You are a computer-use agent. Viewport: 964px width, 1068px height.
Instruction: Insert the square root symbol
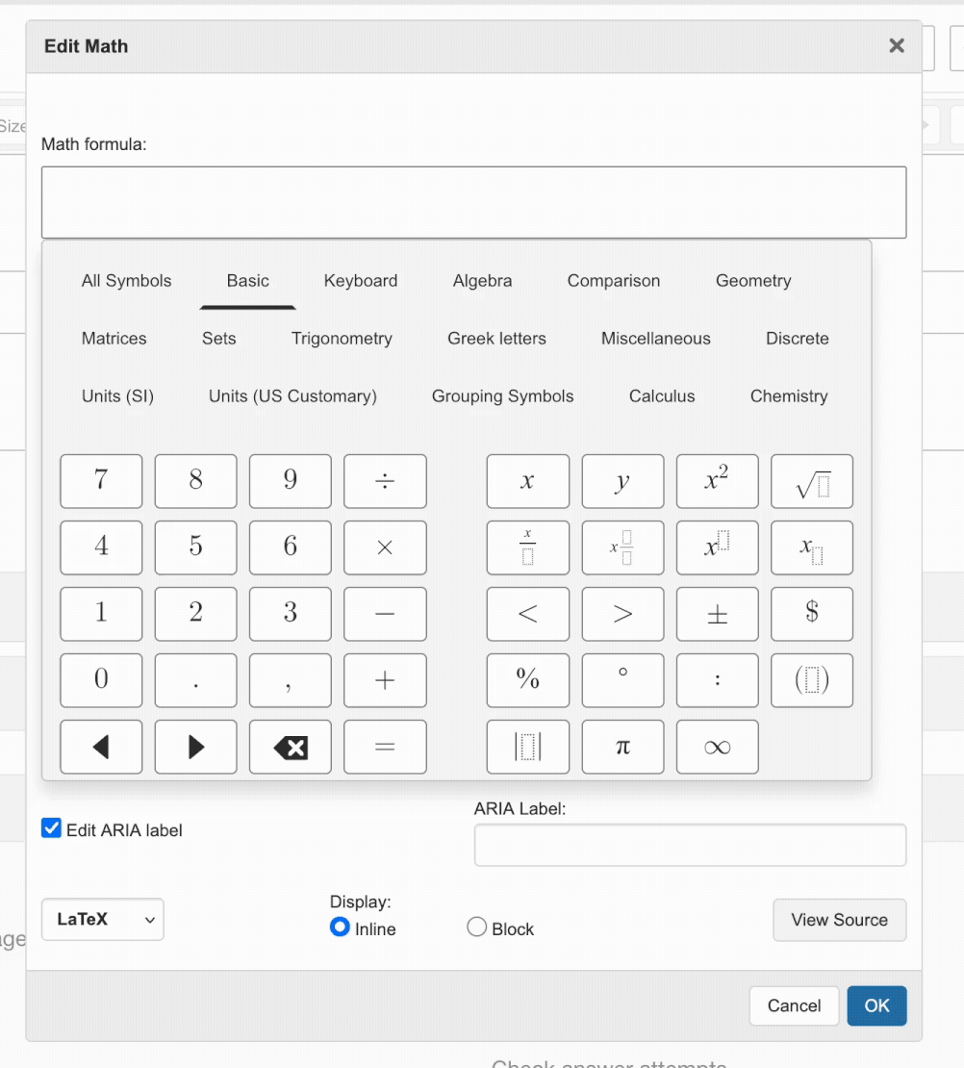(x=811, y=481)
